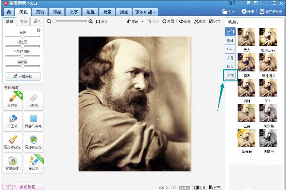286x190 pixels.
Task: Switch to the 美容 tab
Action: point(40,12)
